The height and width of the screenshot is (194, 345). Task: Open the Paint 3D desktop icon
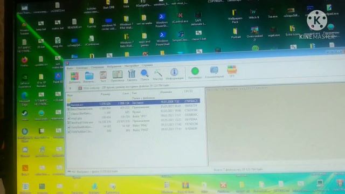tap(58, 78)
